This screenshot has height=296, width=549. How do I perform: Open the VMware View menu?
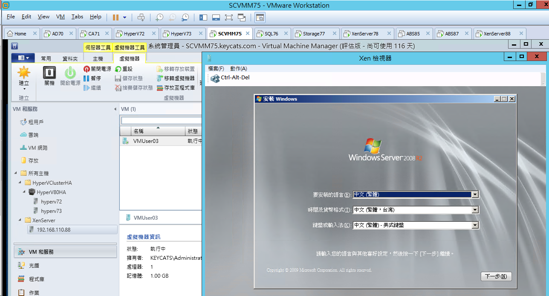coord(43,17)
